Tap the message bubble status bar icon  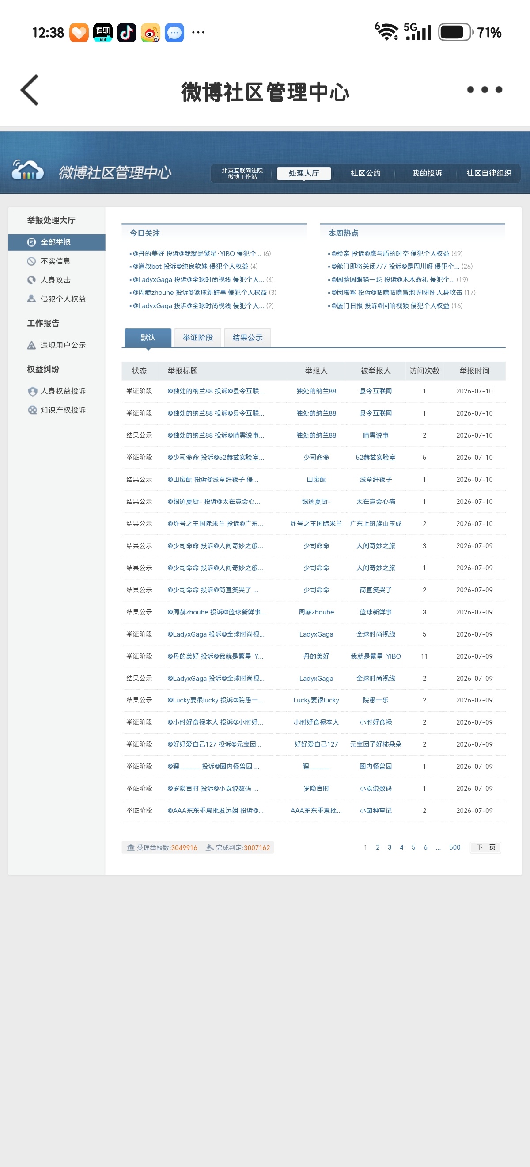(x=174, y=33)
